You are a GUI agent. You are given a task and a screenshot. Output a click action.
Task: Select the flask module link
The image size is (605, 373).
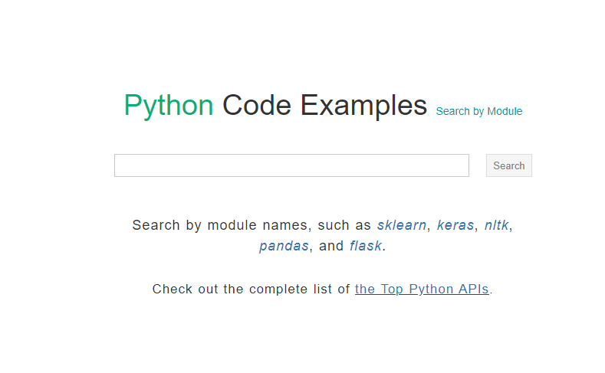coord(366,246)
